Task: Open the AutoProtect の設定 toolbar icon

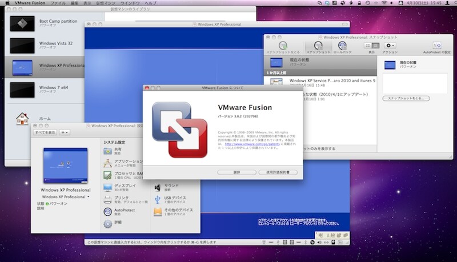Action: (x=436, y=46)
